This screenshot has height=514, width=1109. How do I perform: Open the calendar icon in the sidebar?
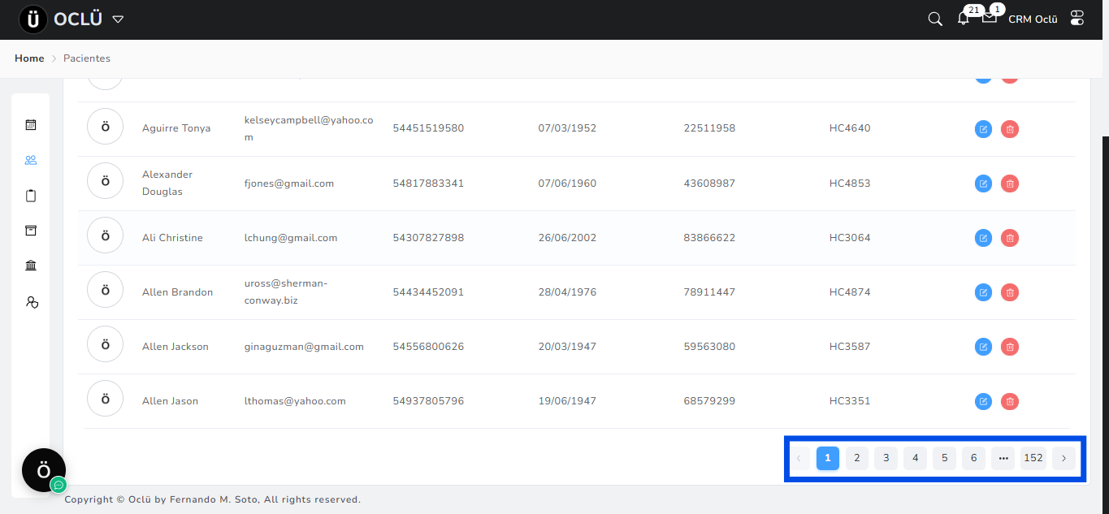coord(31,125)
